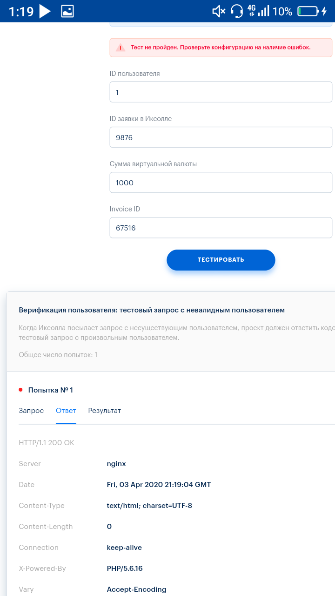
Task: Select the Ответ tab
Action: tap(66, 411)
